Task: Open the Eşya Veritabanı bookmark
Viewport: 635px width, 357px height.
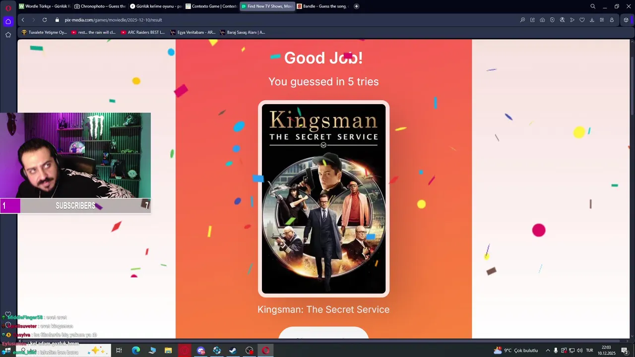Action: tap(192, 32)
